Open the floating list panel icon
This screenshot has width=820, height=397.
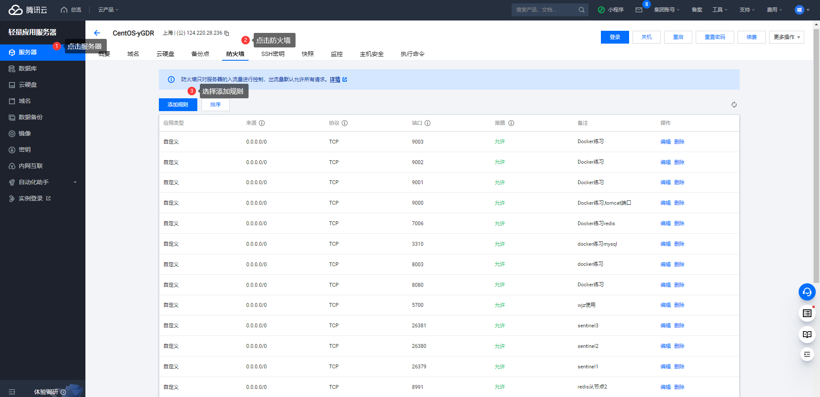pyautogui.click(x=807, y=313)
